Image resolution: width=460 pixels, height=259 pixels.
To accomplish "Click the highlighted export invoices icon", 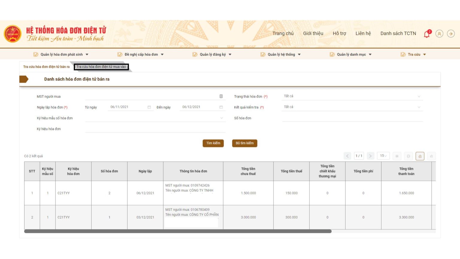I will pyautogui.click(x=420, y=156).
